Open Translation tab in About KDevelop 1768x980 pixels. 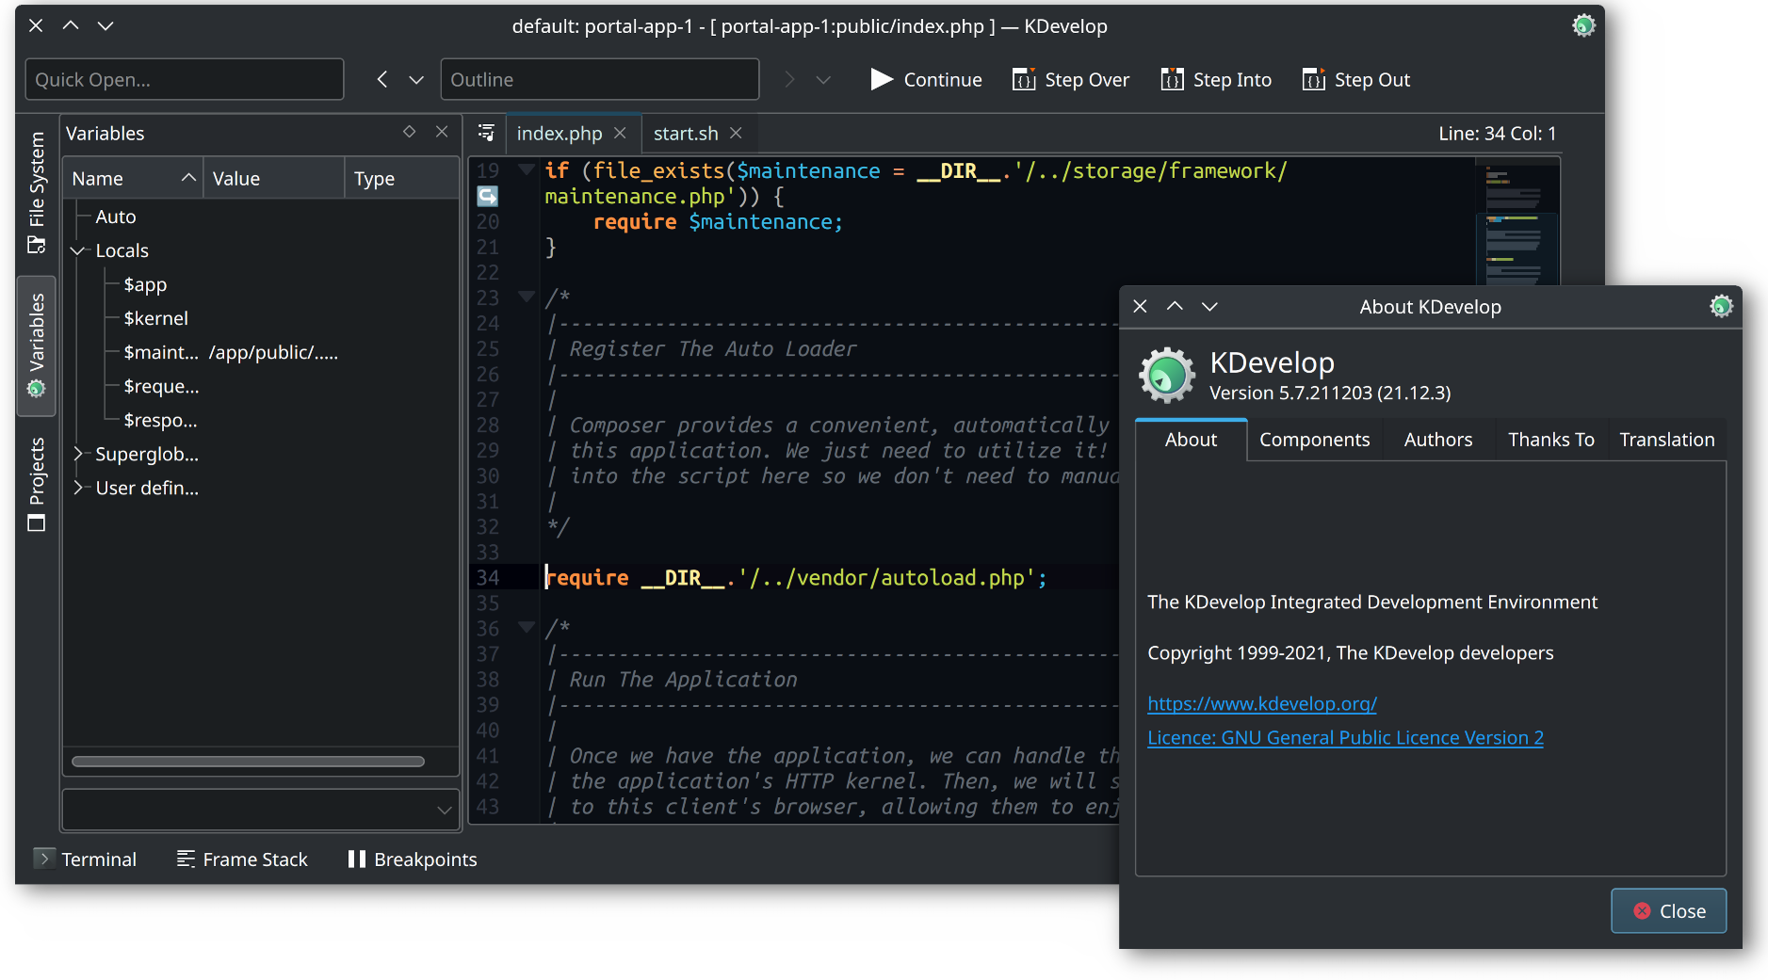[1666, 439]
